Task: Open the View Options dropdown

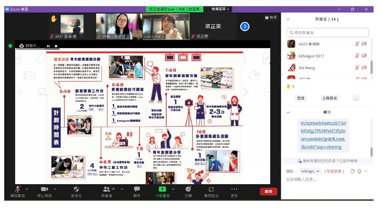Action: tap(220, 9)
